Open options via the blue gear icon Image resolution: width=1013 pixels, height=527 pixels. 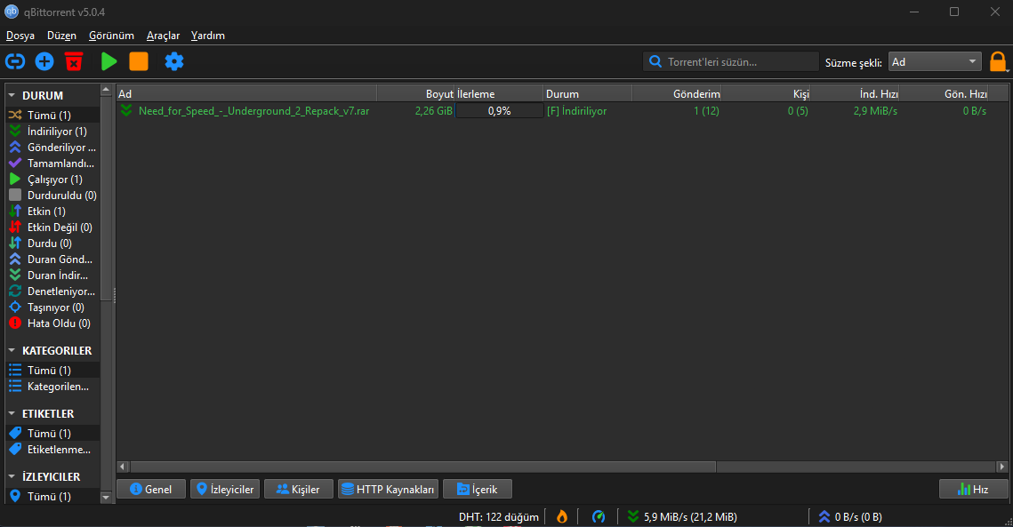coord(174,61)
